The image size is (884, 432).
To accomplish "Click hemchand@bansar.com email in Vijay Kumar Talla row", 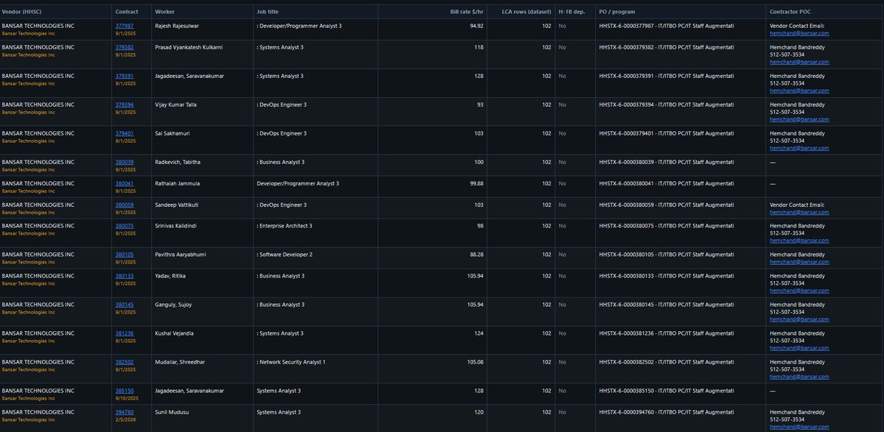I will pyautogui.click(x=799, y=119).
